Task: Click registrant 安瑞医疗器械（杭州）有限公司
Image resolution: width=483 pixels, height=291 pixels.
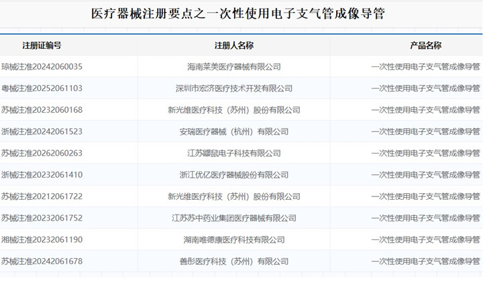Action: coord(234,131)
